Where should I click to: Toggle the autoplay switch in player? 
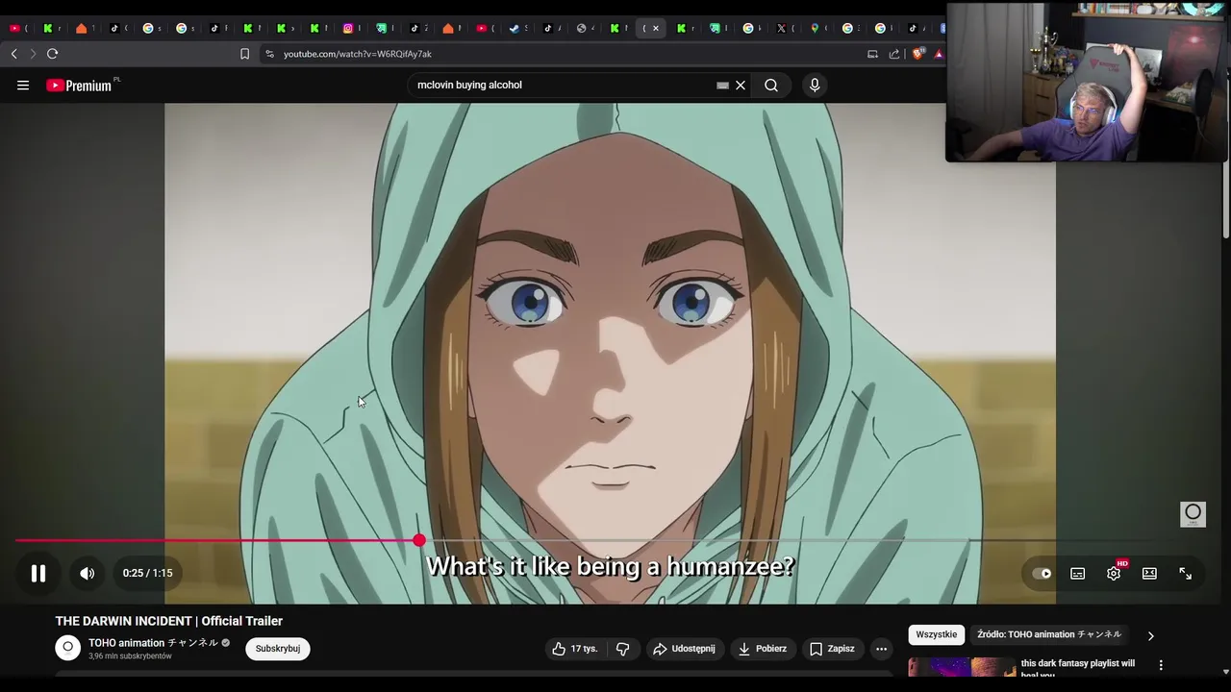pos(1042,574)
